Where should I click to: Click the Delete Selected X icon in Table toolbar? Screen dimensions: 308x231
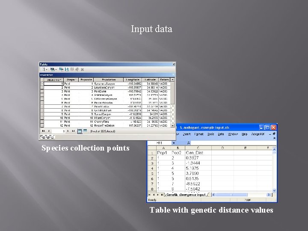coord(82,69)
